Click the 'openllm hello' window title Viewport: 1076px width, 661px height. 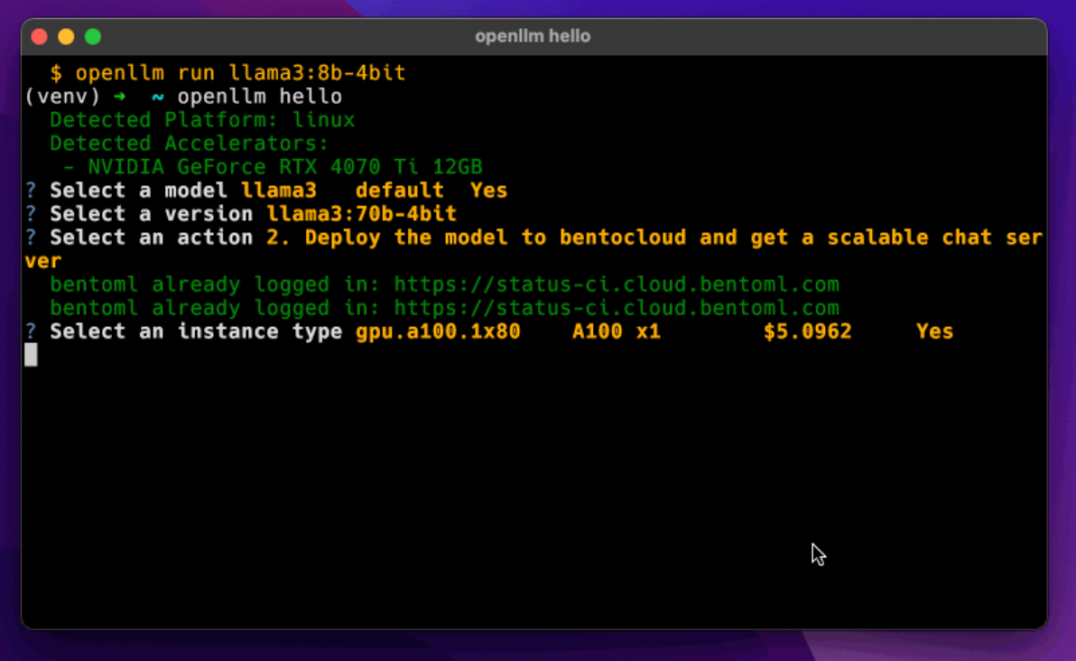[x=533, y=37]
